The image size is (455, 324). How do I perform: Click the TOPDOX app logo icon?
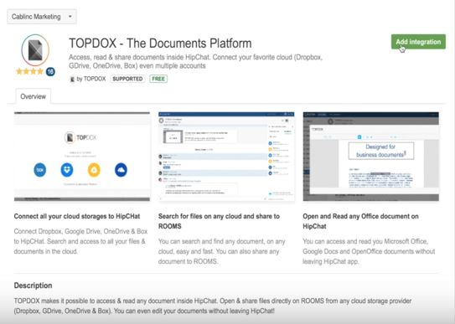pyautogui.click(x=35, y=50)
